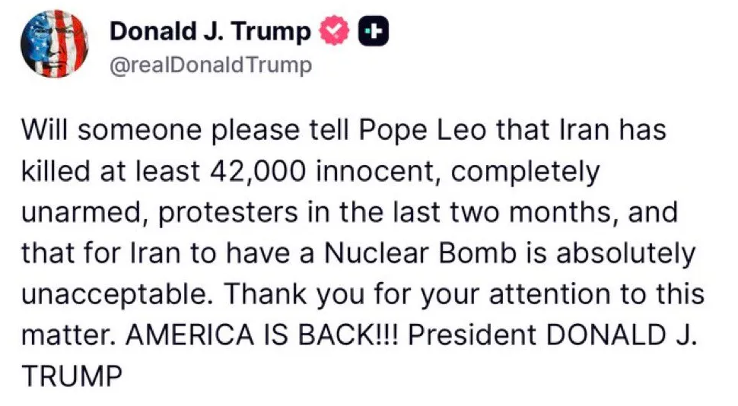This screenshot has height=406, width=738.
Task: Click the red verified checkmark badge
Action: pos(332,31)
